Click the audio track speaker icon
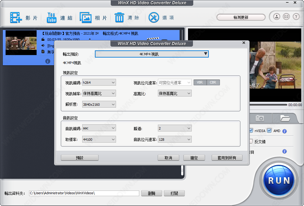This screenshot has width=304, height=206. click(x=43, y=45)
